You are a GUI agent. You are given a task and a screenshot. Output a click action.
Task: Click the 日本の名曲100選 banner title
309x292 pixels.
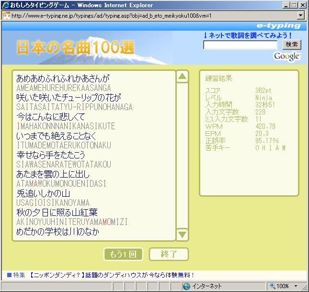click(76, 47)
